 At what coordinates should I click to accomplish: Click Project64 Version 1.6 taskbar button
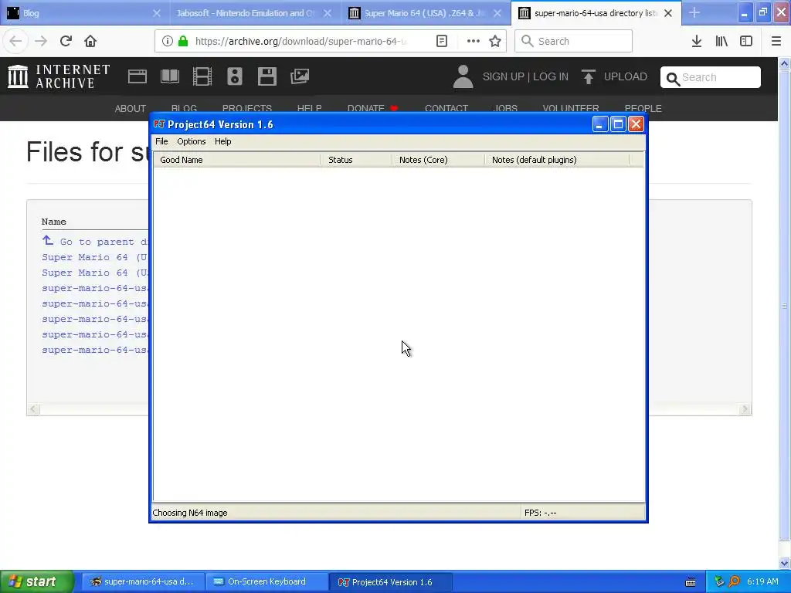pyautogui.click(x=392, y=581)
